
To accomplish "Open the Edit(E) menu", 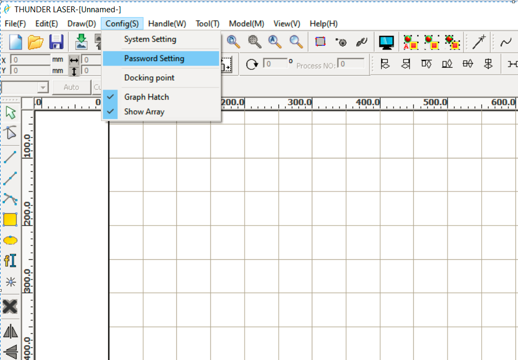I will click(46, 24).
